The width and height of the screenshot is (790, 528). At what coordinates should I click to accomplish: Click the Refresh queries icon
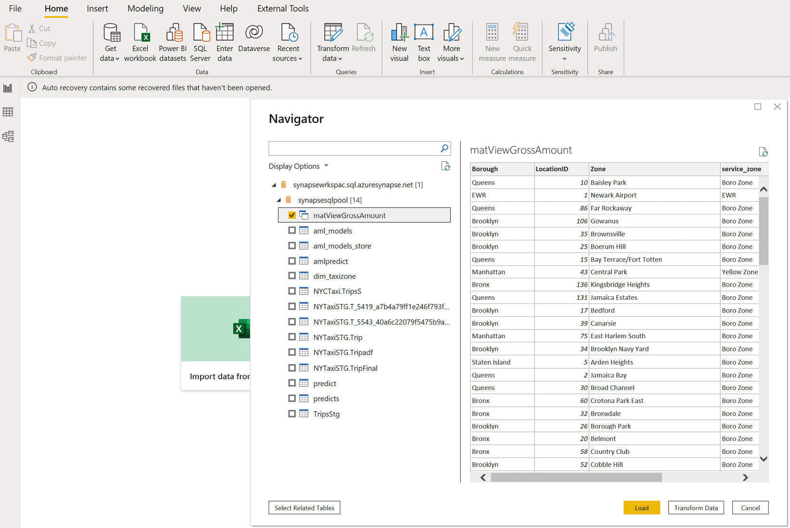364,33
